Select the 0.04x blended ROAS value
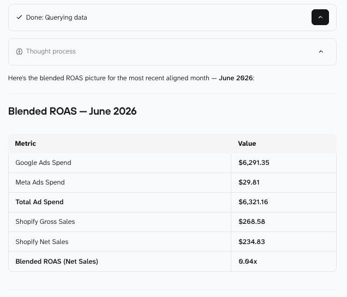Image resolution: width=347 pixels, height=297 pixels. point(248,262)
